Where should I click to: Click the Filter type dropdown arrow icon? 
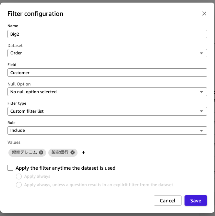201,111
